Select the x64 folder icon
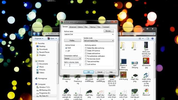Image resolution: width=178 pixels, height=100 pixels. [135, 45]
